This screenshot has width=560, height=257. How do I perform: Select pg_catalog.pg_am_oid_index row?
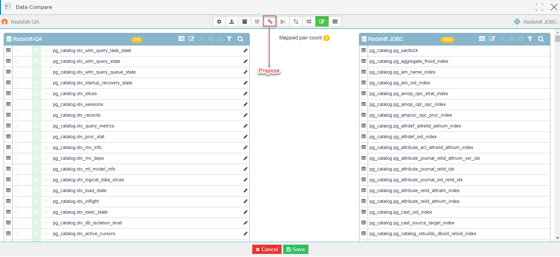click(x=455, y=83)
